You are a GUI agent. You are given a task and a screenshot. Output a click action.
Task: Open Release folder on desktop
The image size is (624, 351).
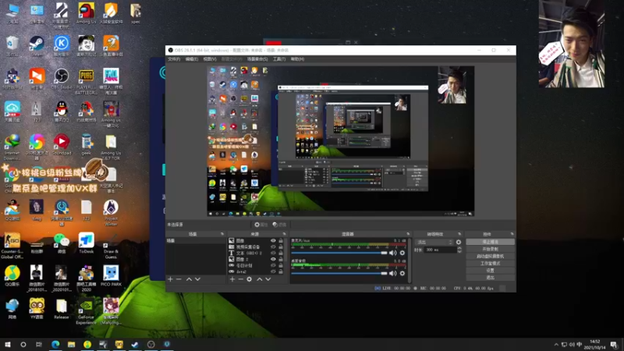[x=62, y=309]
